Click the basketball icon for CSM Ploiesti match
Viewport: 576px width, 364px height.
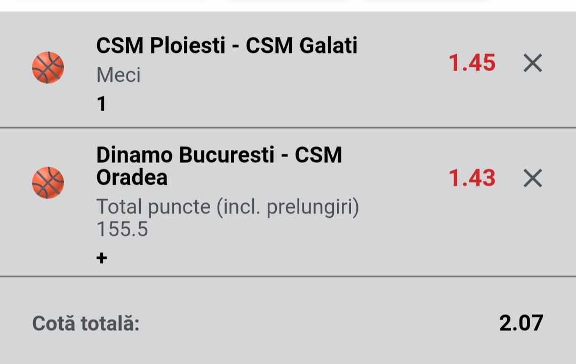point(48,67)
